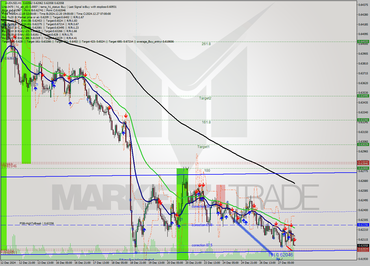Click the 'correction 87.5' label
The width and height of the screenshot is (370, 266).
202,245
